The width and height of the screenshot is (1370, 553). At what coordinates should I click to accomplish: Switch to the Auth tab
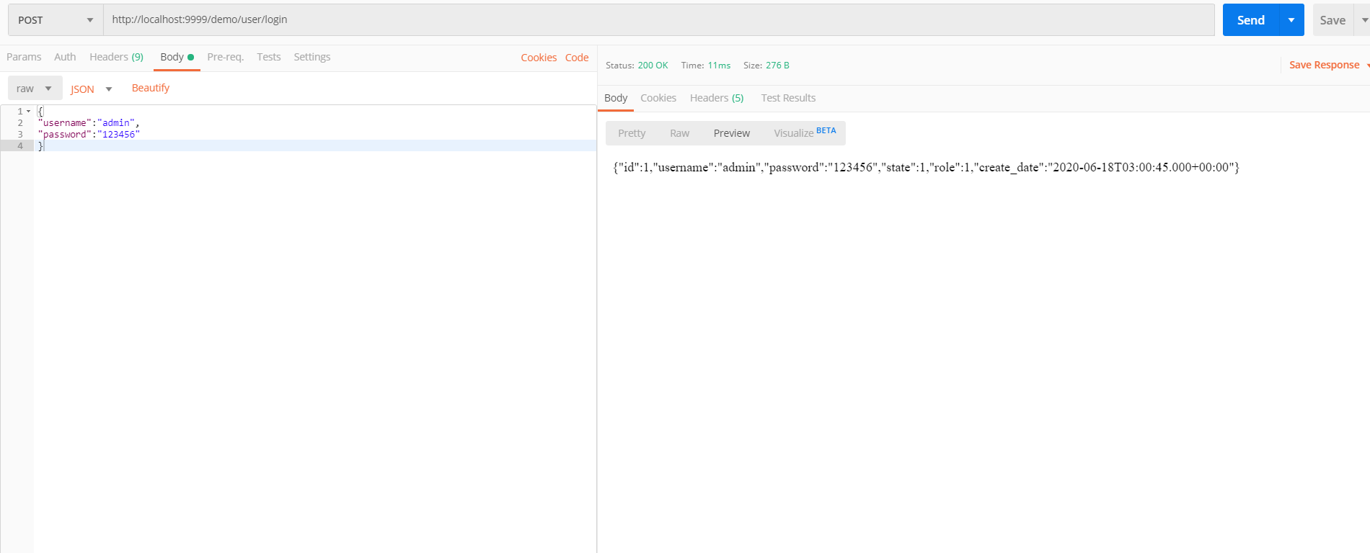click(x=65, y=57)
